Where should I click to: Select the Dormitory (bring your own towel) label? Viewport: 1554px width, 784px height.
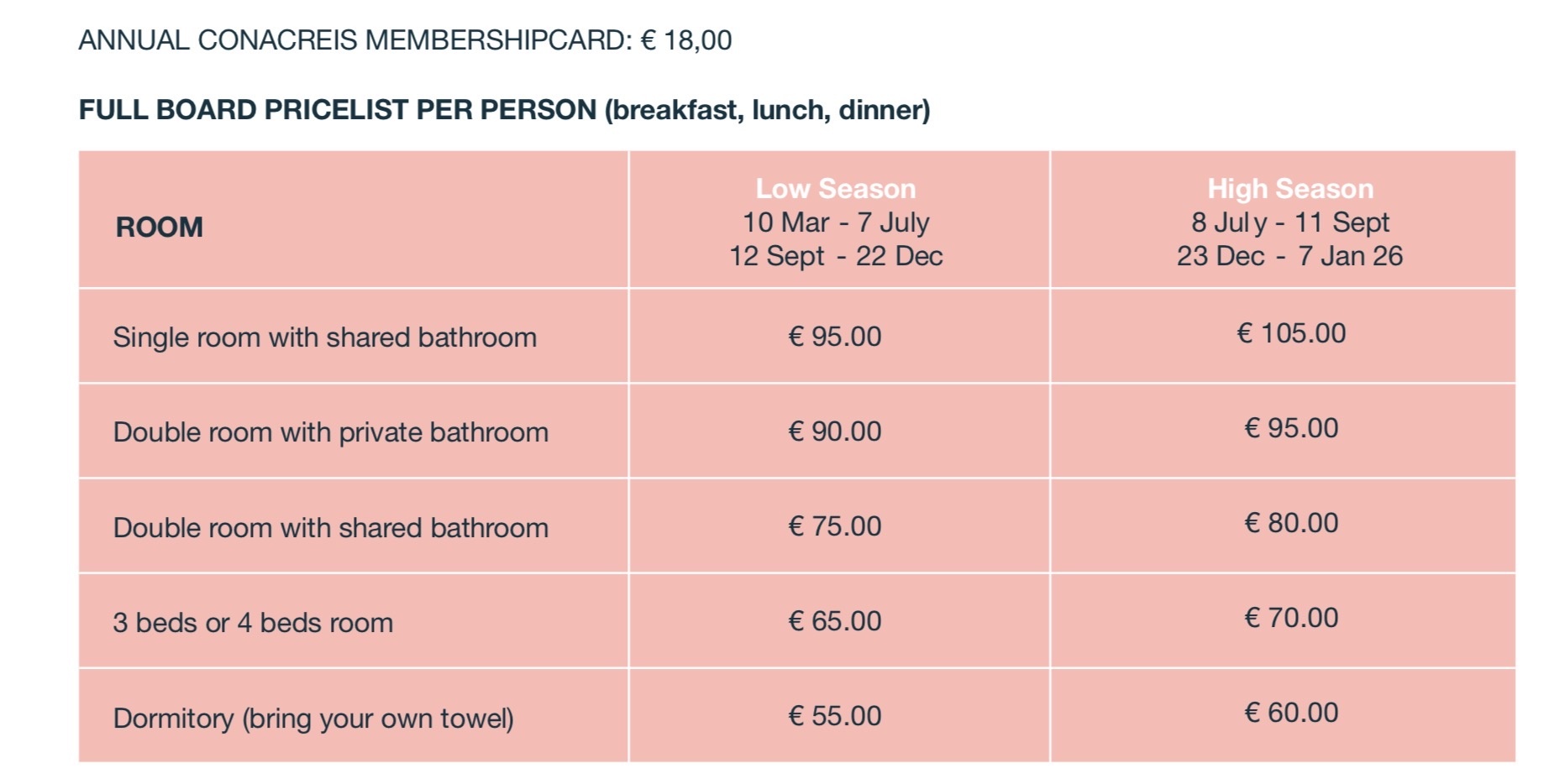(313, 719)
